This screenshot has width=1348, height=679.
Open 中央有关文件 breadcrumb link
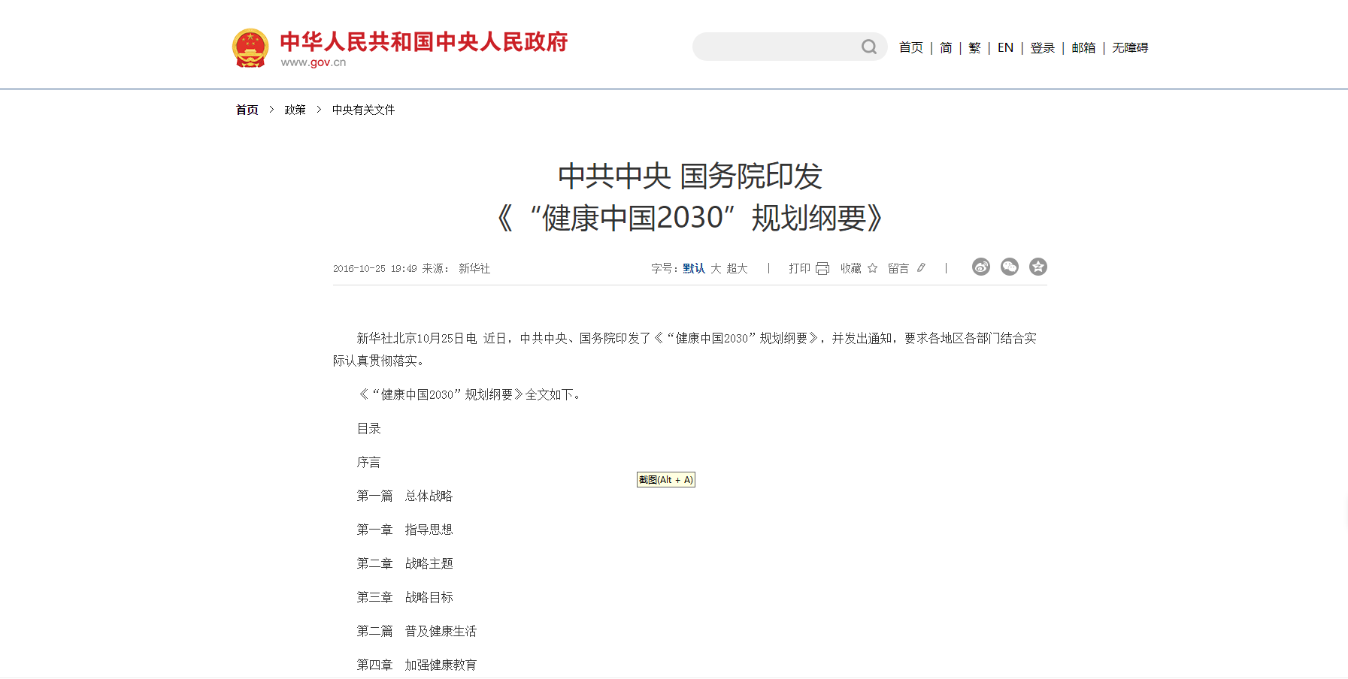point(363,110)
